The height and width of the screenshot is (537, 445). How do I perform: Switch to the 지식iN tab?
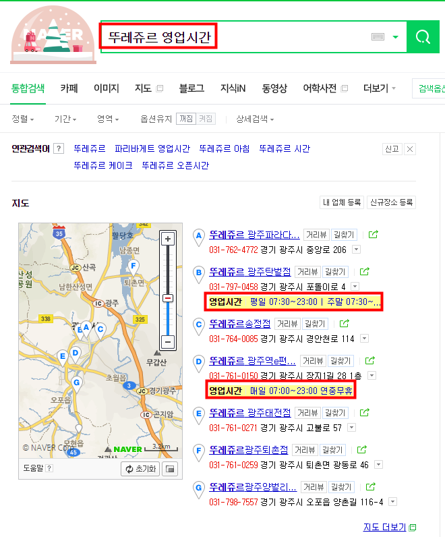233,88
